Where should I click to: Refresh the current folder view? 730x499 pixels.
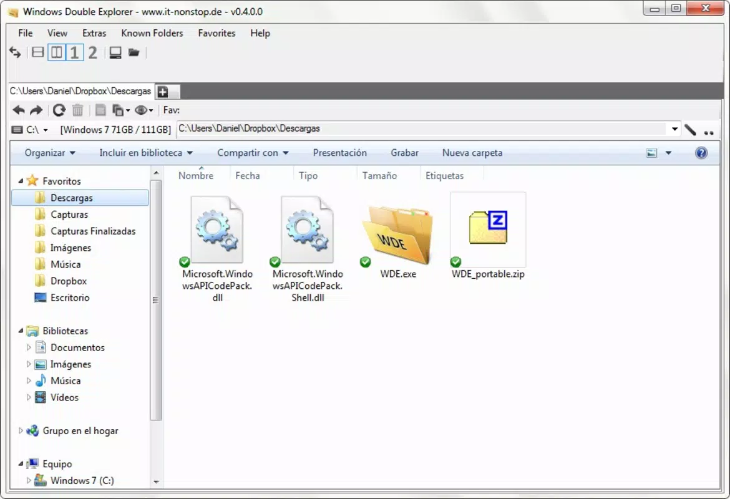point(59,110)
